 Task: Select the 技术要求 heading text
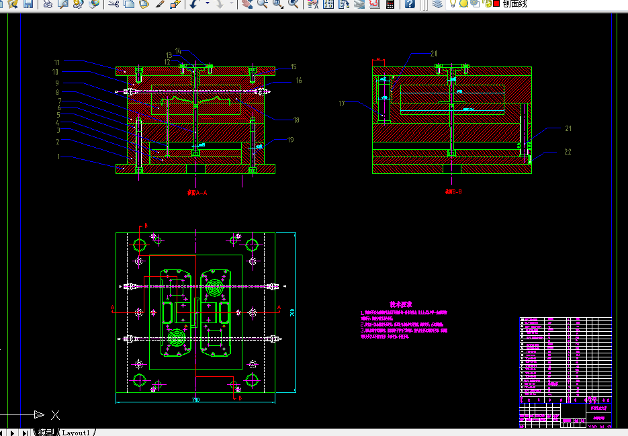pos(401,304)
